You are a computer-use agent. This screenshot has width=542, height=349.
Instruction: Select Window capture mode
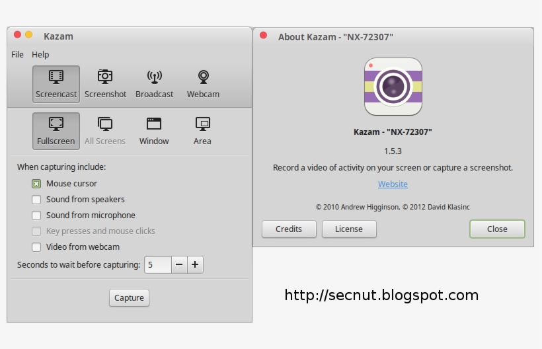click(x=154, y=131)
